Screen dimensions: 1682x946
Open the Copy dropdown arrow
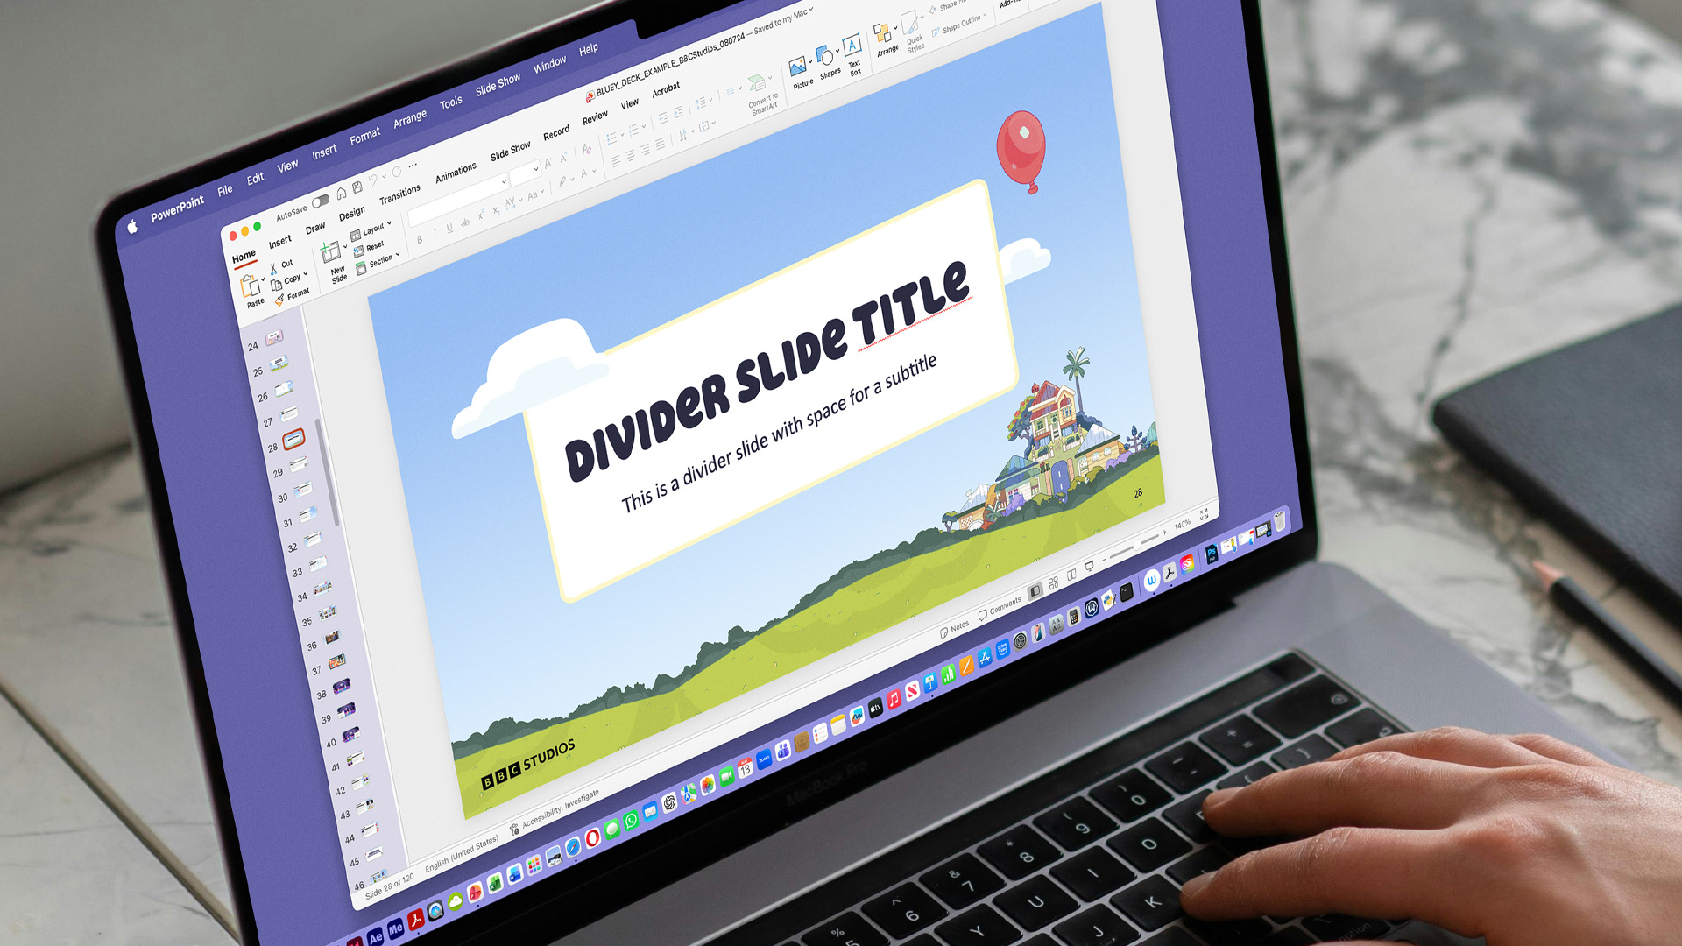[306, 274]
